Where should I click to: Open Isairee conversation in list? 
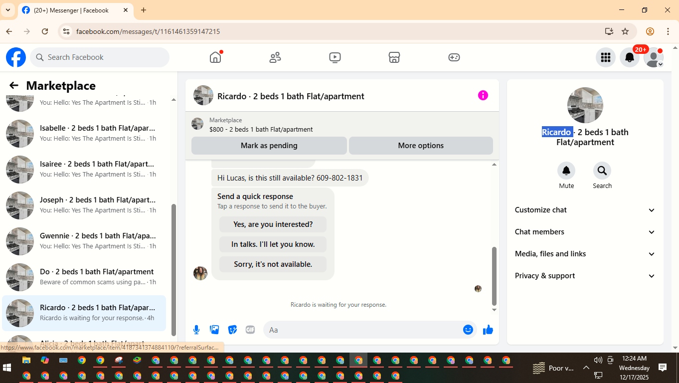coord(84,170)
